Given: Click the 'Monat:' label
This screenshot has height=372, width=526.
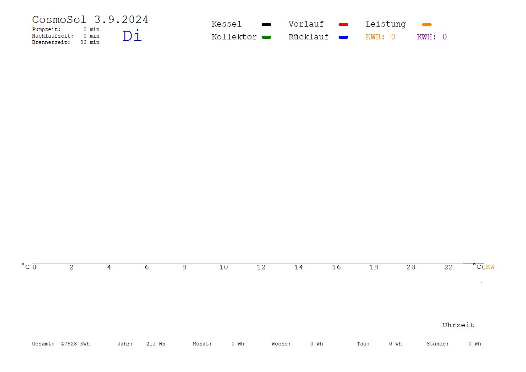Looking at the screenshot, I should pyautogui.click(x=202, y=344).
